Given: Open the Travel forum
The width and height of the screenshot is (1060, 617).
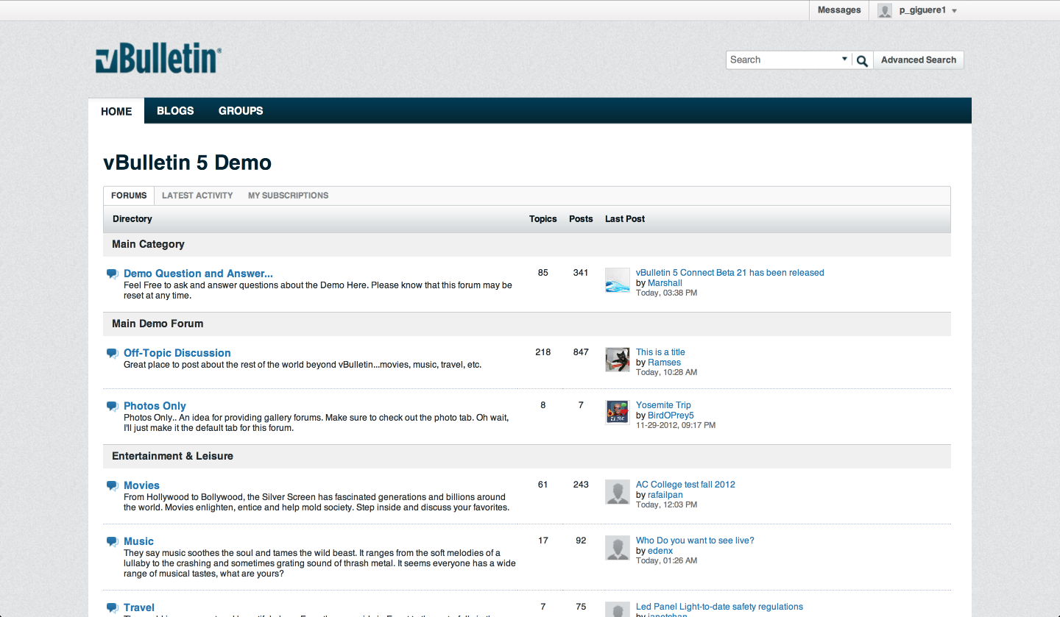Looking at the screenshot, I should tap(139, 607).
